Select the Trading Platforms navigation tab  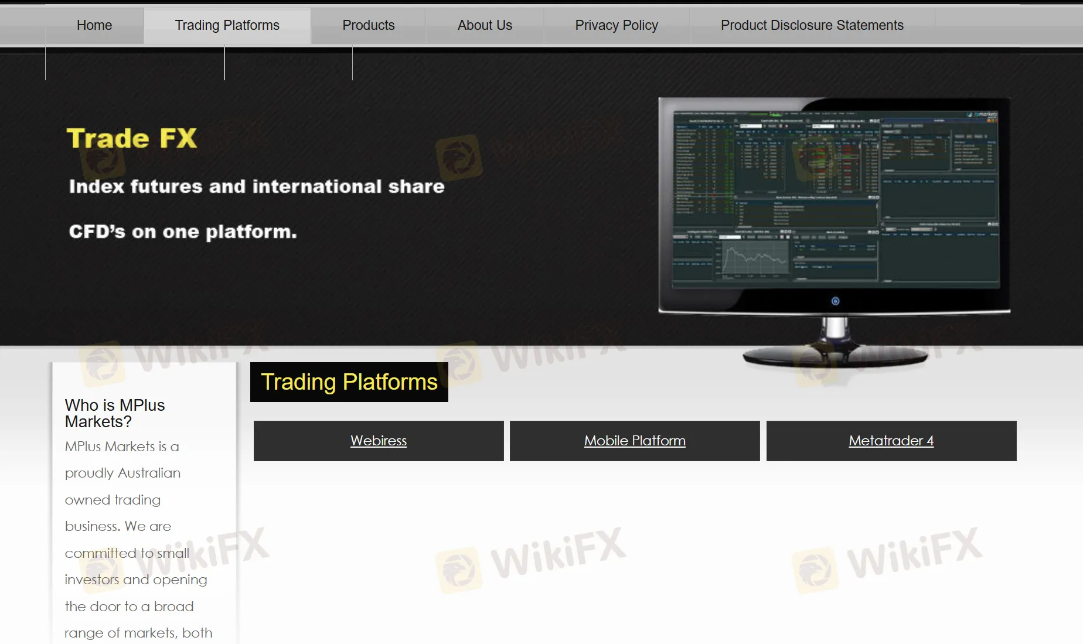(x=227, y=25)
